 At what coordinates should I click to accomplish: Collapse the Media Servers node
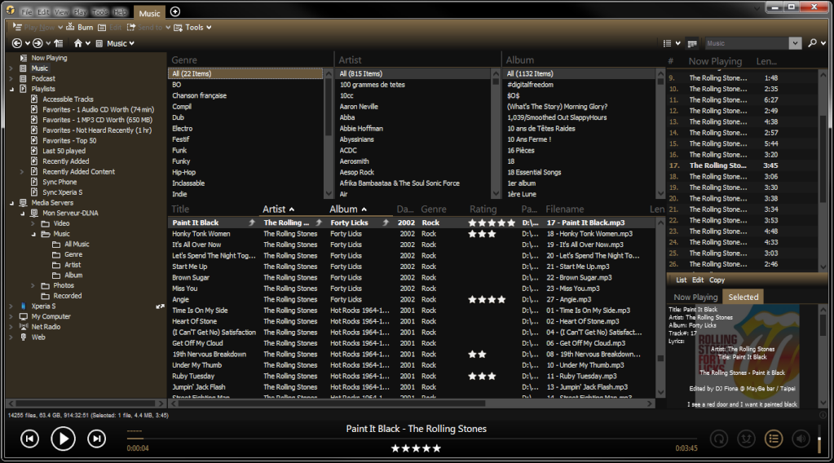[11, 202]
